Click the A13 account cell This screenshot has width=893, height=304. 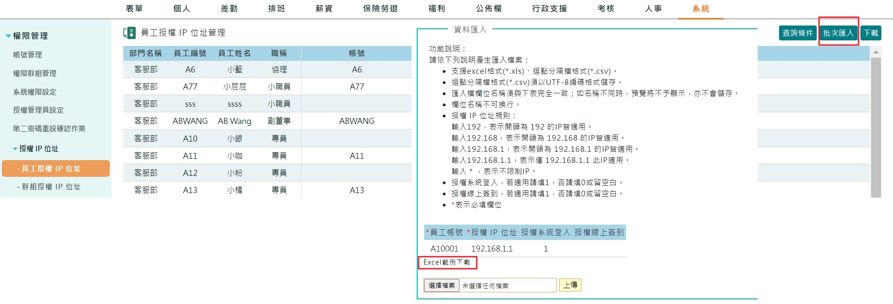[357, 190]
